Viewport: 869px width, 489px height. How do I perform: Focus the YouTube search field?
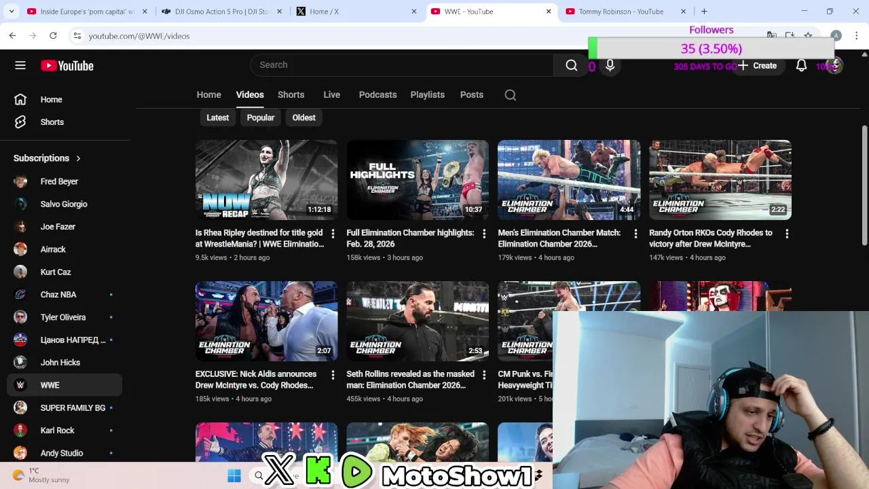402,65
